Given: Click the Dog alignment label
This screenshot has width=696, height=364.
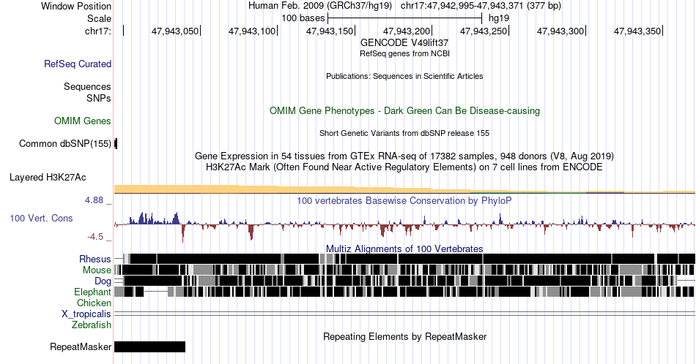Looking at the screenshot, I should (103, 281).
